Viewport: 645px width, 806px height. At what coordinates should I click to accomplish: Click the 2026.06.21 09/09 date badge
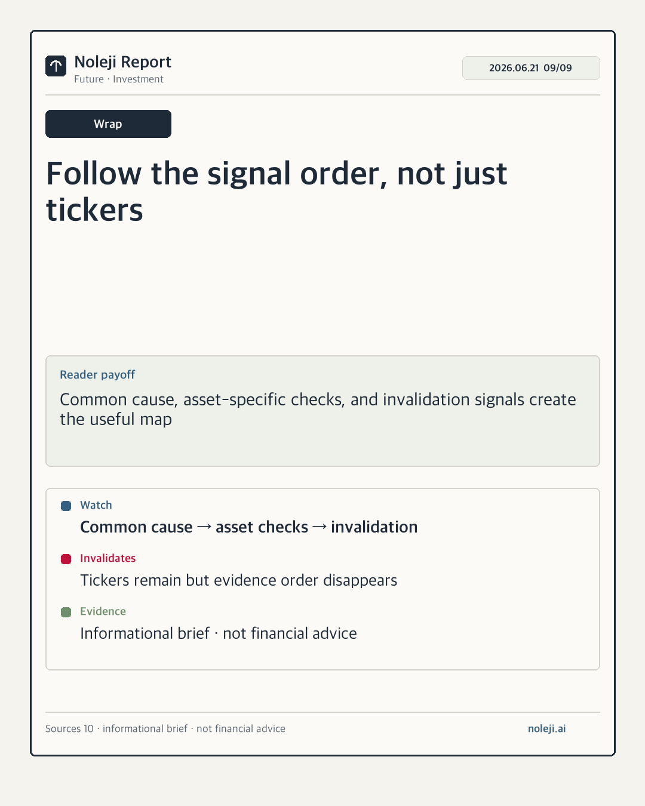click(531, 68)
